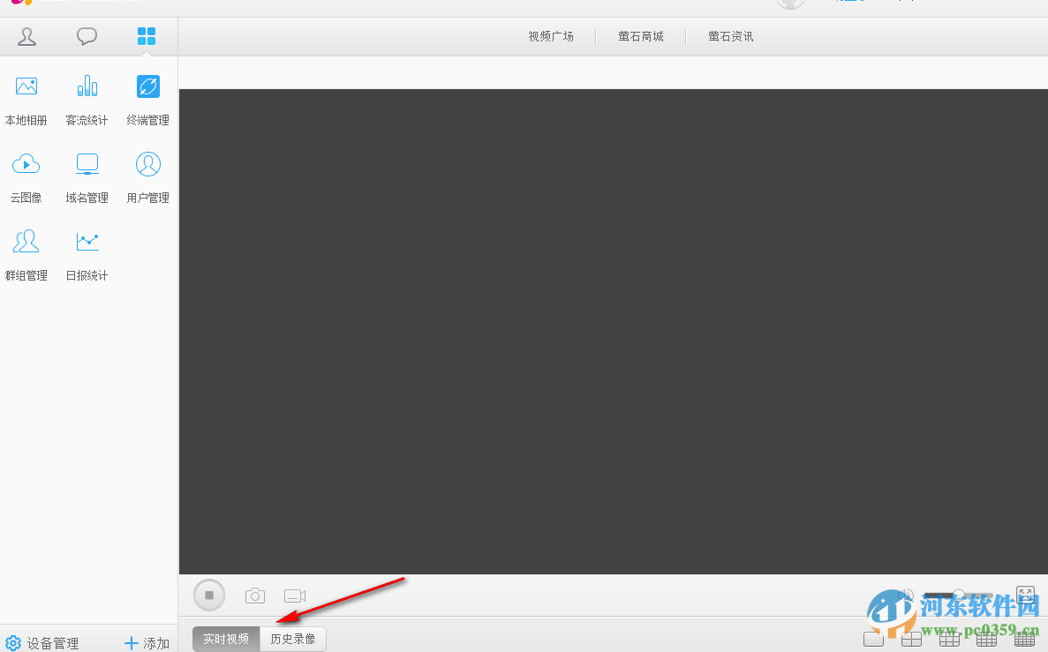Screen dimensions: 1048x652
Task: Select twenty-five-window grid layout
Action: point(1024,639)
